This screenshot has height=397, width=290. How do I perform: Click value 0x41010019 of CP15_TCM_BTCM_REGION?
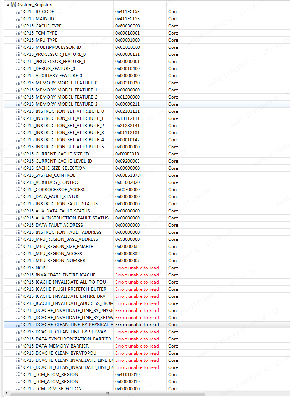[x=127, y=375]
